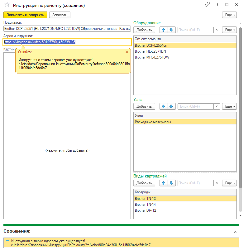Click Объект ремонта column header
Image resolution: width=243 pixels, height=250 pixels.
(x=185, y=39)
